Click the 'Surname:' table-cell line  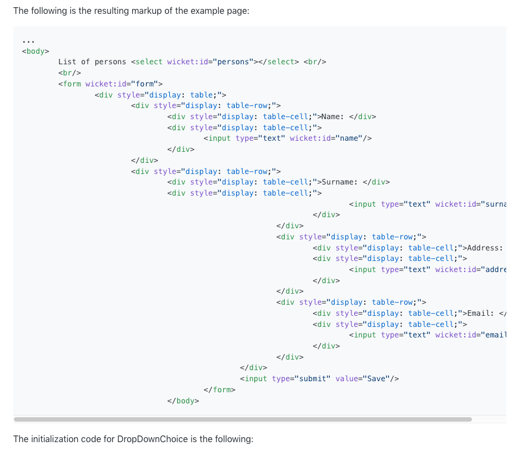(x=279, y=182)
